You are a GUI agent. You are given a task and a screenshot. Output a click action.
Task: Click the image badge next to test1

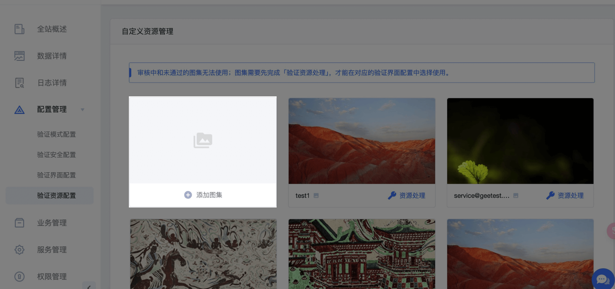point(316,195)
